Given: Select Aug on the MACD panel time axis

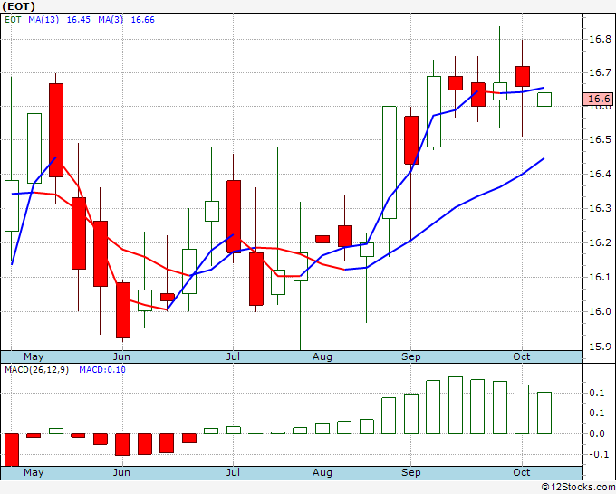Looking at the screenshot, I should pos(322,472).
